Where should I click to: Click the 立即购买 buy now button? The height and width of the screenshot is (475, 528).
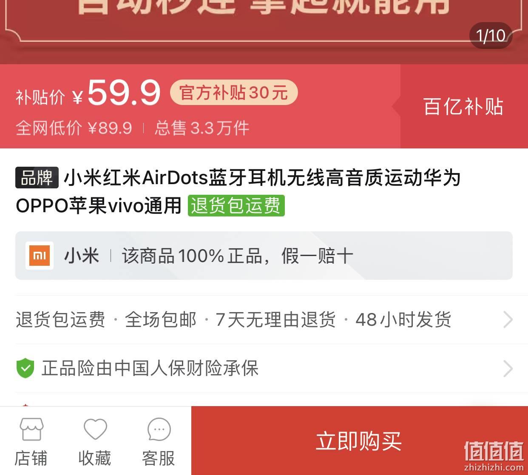pos(359,441)
